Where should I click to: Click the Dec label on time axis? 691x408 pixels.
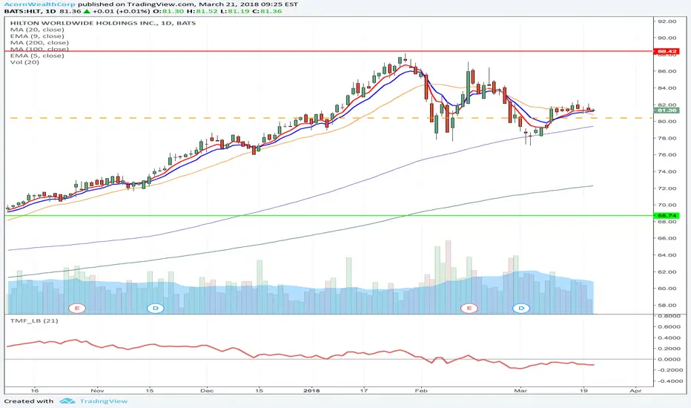(206, 390)
